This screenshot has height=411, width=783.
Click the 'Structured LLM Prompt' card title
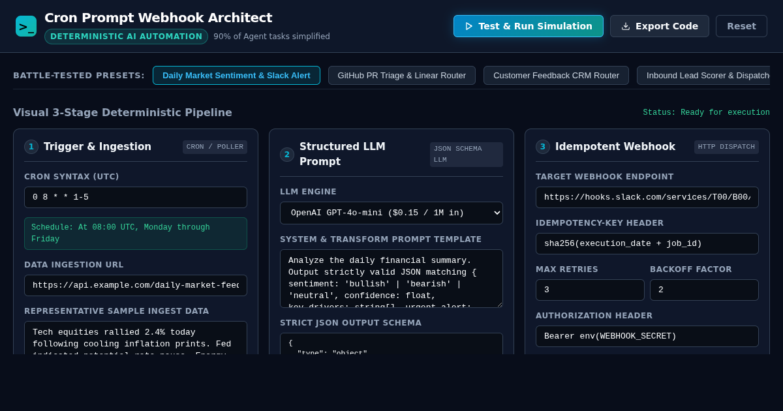[343, 154]
